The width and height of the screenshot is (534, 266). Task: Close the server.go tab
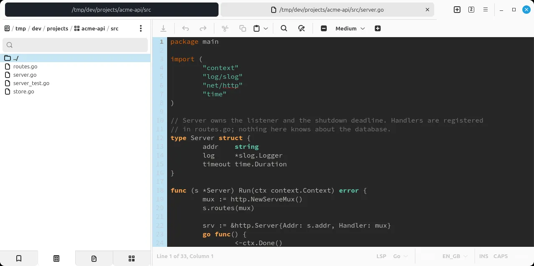[427, 10]
